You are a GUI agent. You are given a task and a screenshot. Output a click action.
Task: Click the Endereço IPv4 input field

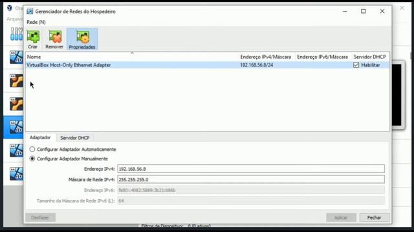pos(251,169)
